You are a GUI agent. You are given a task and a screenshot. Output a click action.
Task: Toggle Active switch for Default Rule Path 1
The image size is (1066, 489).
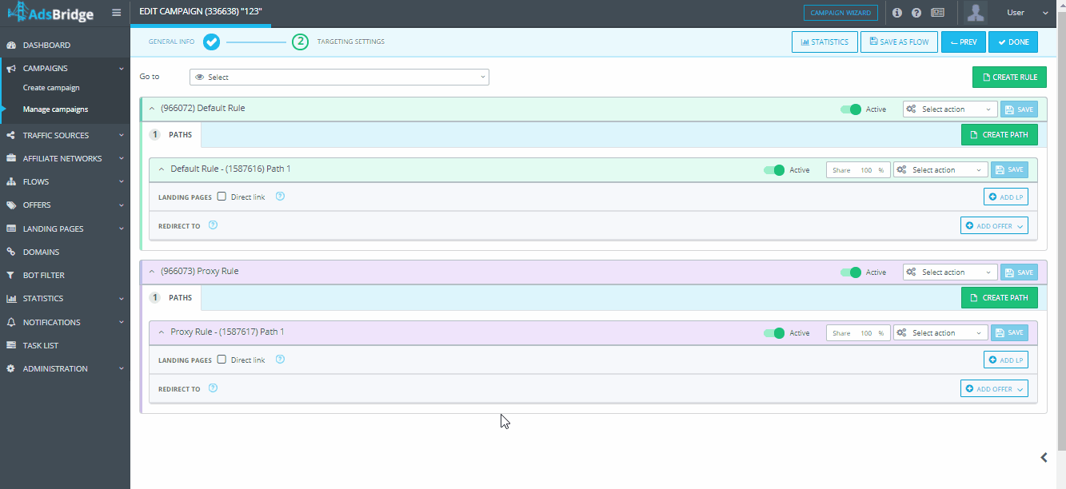tap(774, 170)
